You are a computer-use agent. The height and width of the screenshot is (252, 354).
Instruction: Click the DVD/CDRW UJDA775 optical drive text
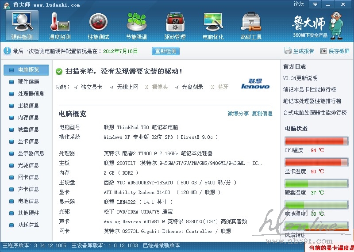tap(138, 212)
